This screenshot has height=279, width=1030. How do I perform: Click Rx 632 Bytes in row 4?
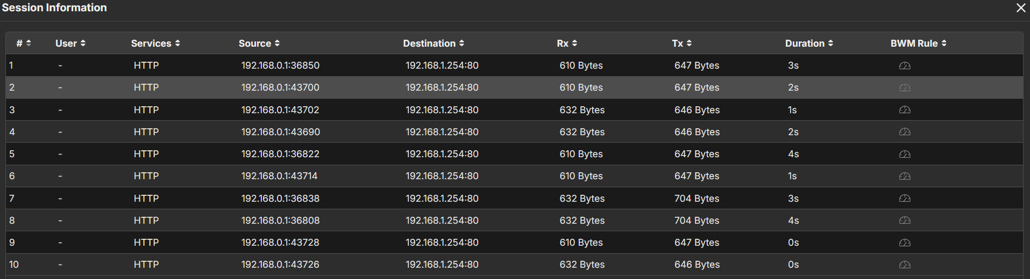(582, 132)
